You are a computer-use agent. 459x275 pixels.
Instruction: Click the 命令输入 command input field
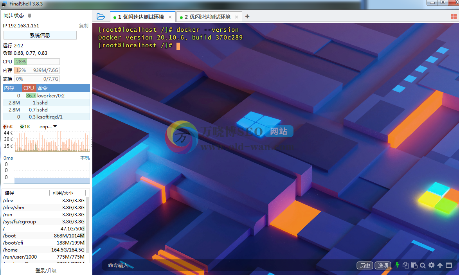coord(229,265)
